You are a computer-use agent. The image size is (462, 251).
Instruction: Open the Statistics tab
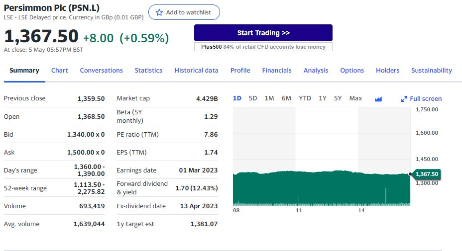pos(148,70)
